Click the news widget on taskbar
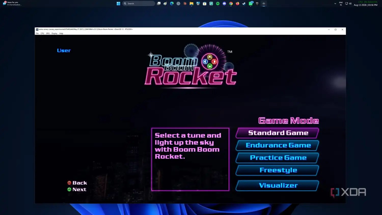Screen dimensions: 382x215 tap(12, 3)
